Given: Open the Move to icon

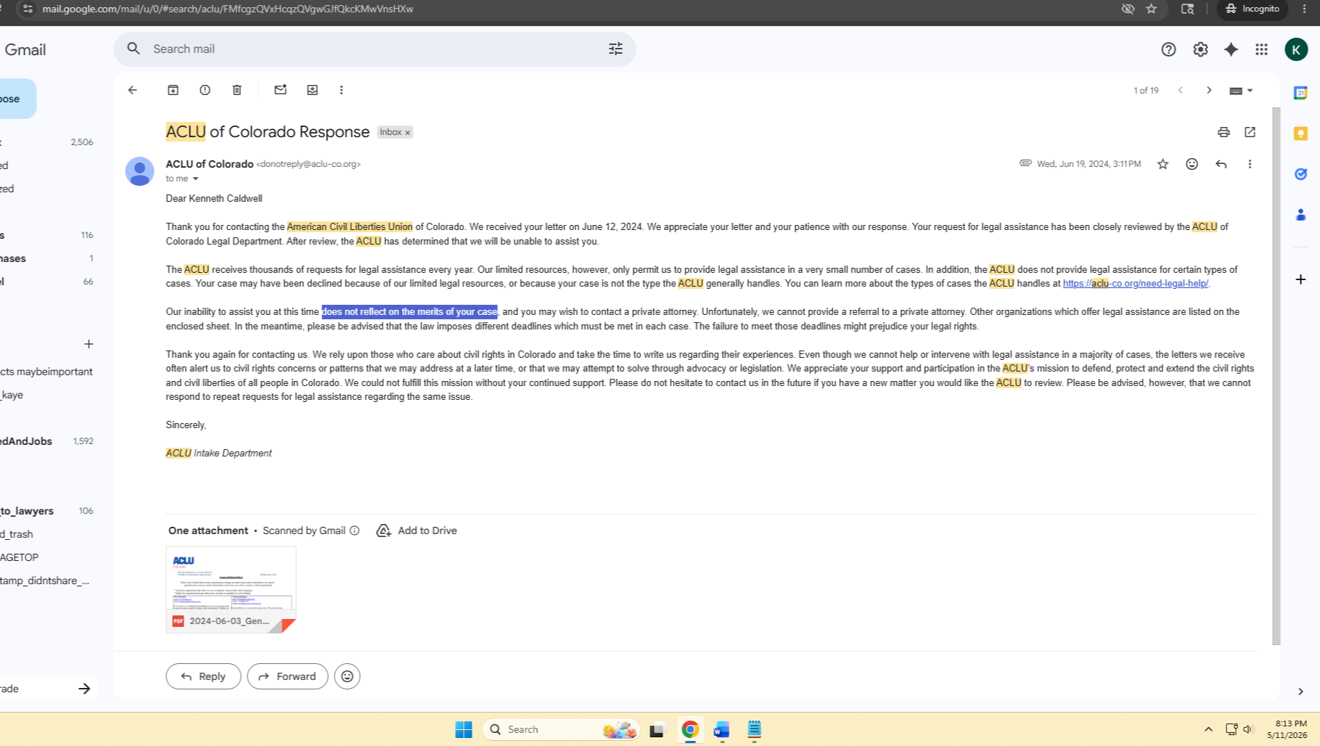Looking at the screenshot, I should pyautogui.click(x=312, y=90).
